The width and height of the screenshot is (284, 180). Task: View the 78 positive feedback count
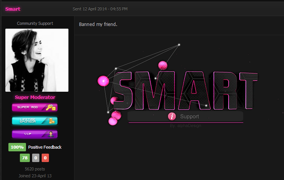(x=25, y=158)
